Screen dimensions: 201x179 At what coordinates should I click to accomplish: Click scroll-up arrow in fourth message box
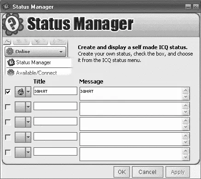tap(185, 136)
